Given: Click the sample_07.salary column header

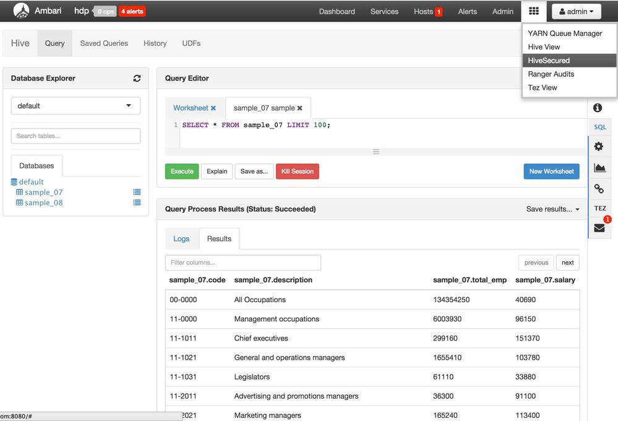Looking at the screenshot, I should 545,280.
